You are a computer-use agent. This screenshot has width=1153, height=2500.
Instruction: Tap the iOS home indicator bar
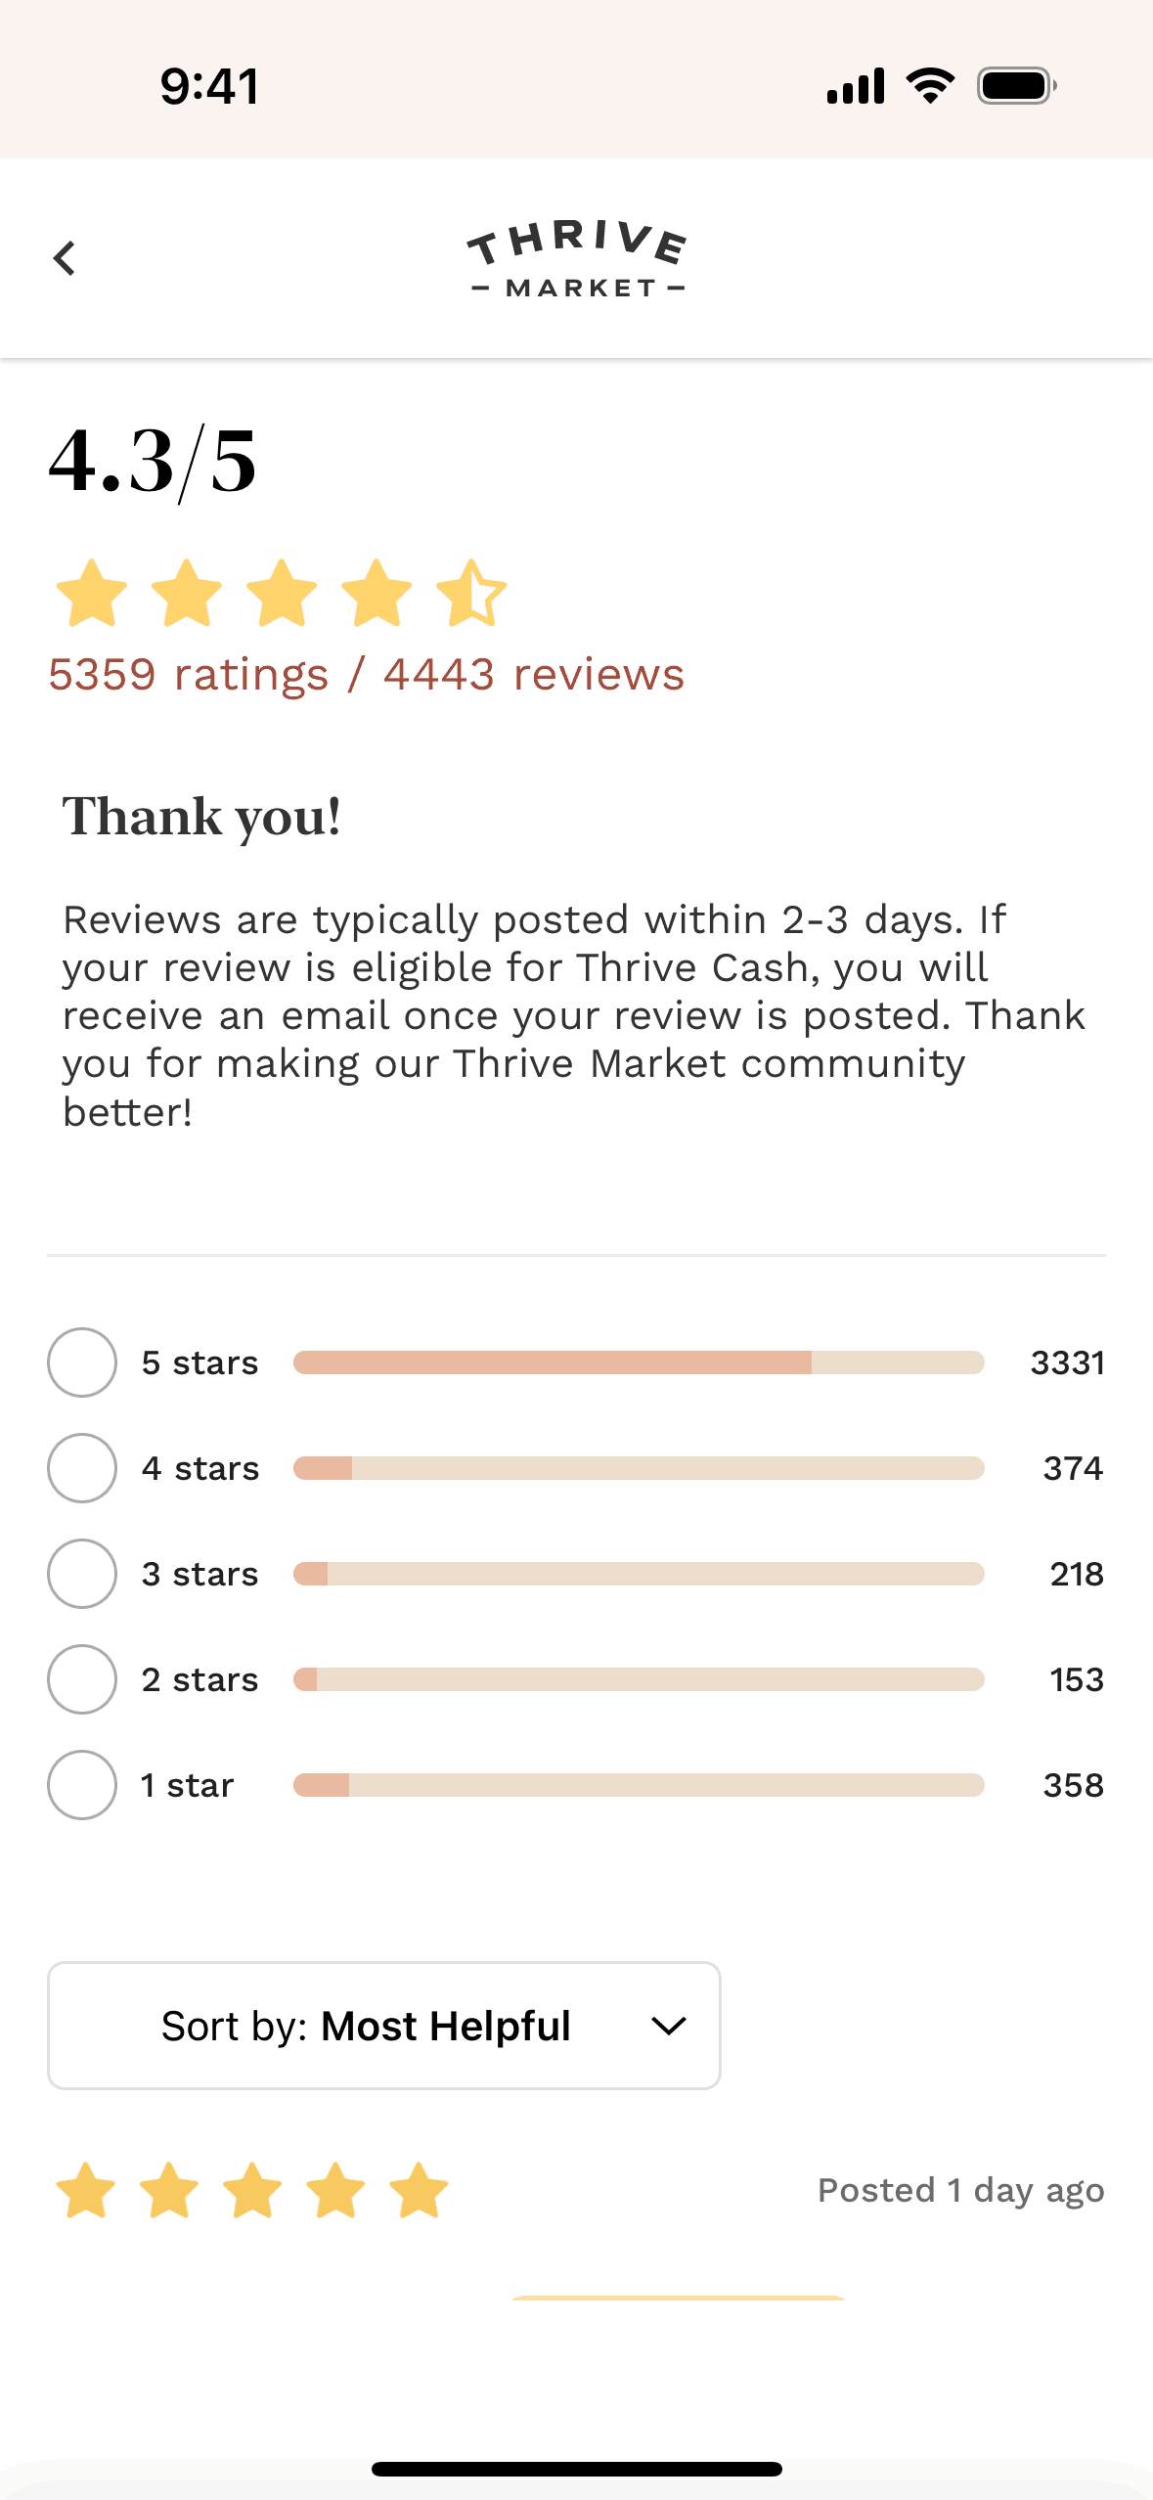(x=577, y=2470)
